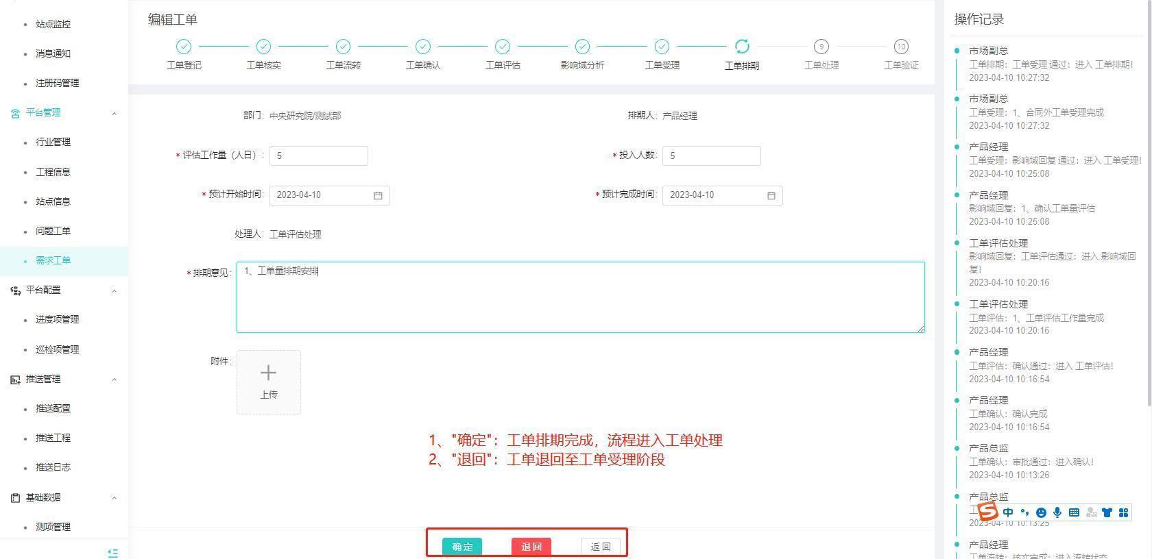Collapse the 平台管理 menu section
The width and height of the screenshot is (1152, 559).
(x=114, y=113)
